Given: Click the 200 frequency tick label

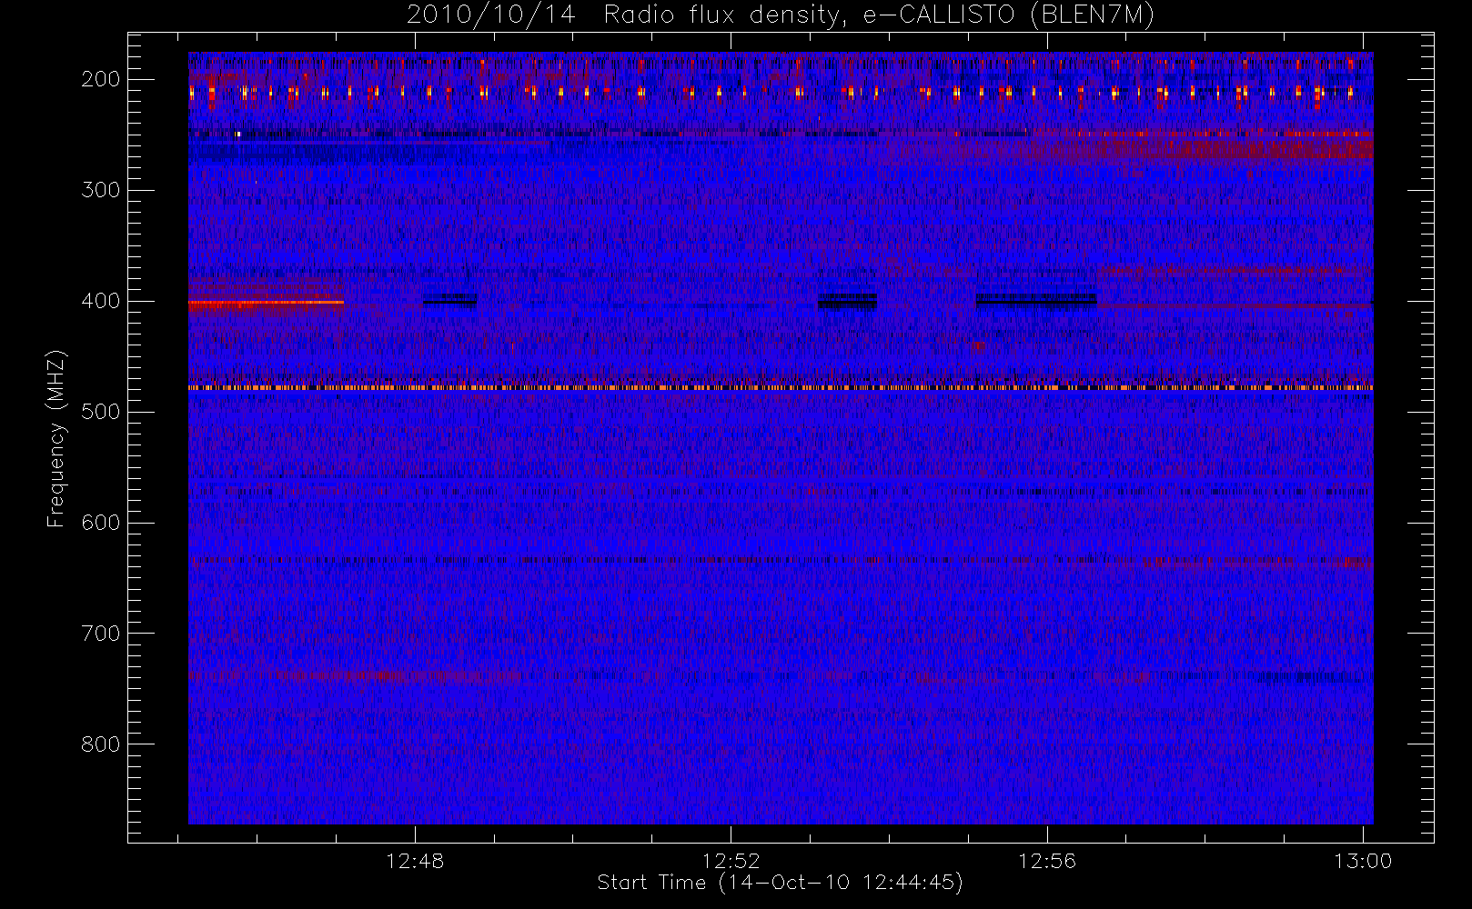Looking at the screenshot, I should (101, 79).
